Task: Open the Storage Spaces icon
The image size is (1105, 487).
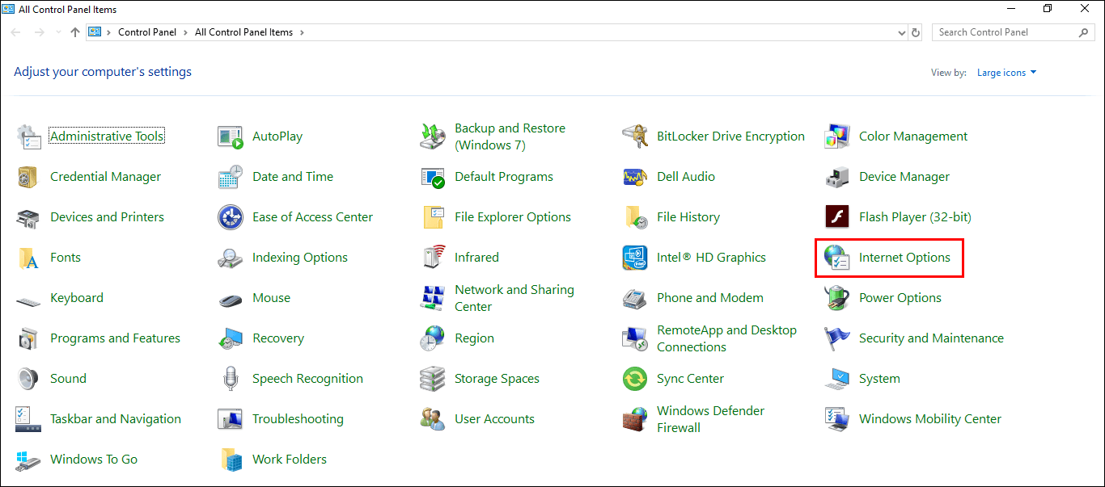Action: tap(433, 379)
